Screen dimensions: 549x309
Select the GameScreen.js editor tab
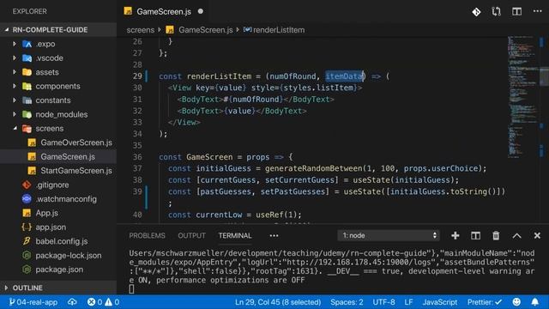point(164,11)
